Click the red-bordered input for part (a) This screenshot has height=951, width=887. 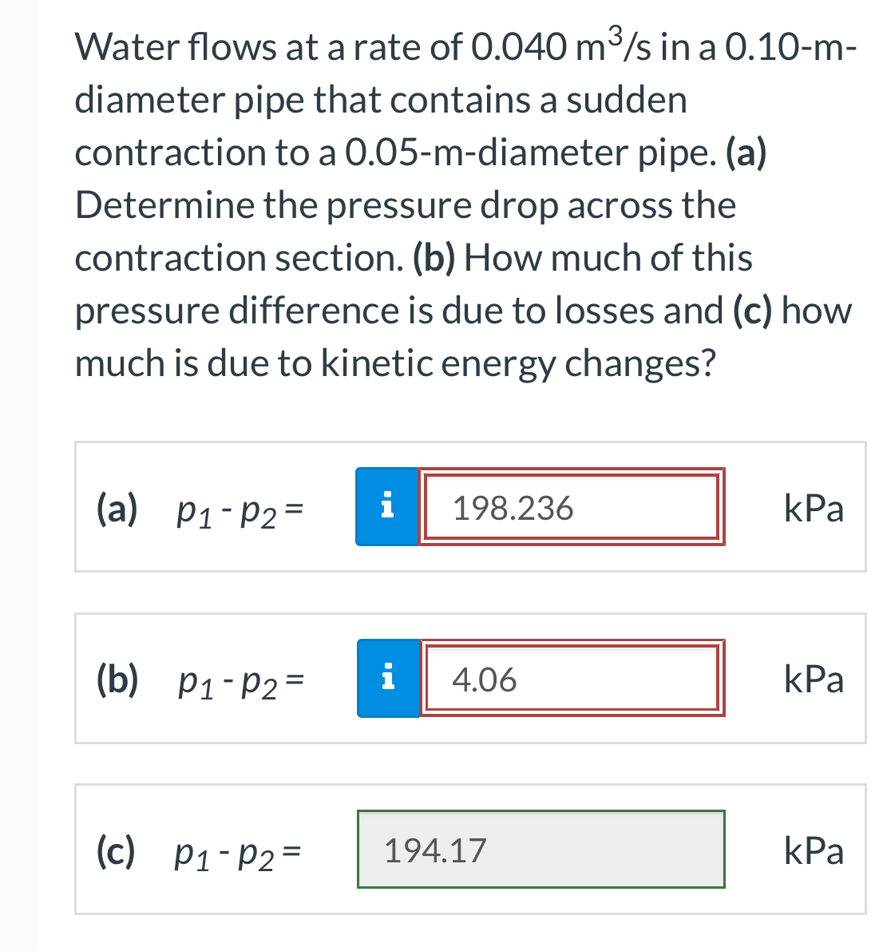click(x=571, y=508)
